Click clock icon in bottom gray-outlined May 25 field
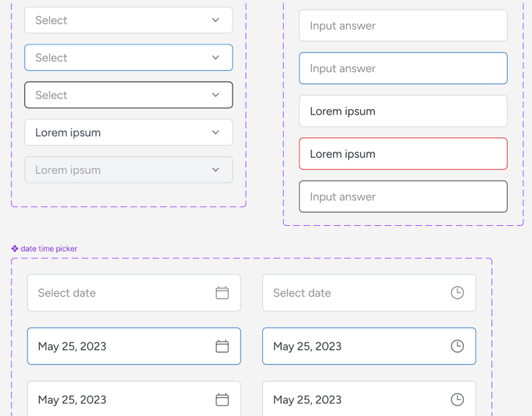Screen dimensions: 532x416 coord(457,400)
